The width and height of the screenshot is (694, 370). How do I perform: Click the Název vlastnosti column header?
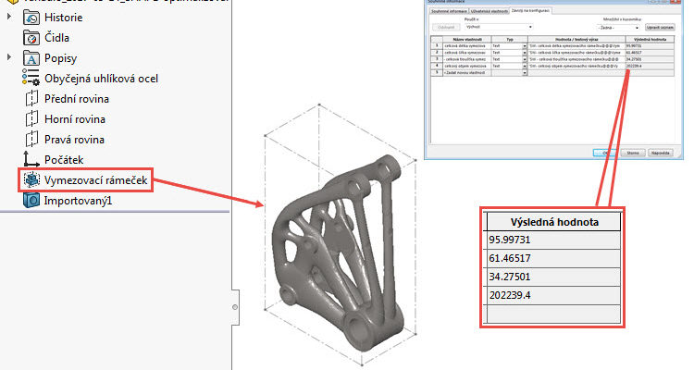(467, 40)
